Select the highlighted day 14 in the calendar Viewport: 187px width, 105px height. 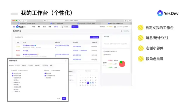click(x=88, y=83)
